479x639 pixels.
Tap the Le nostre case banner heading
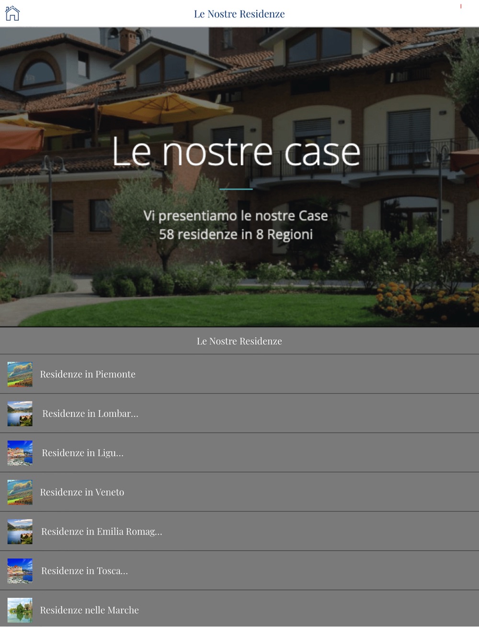[x=236, y=152]
